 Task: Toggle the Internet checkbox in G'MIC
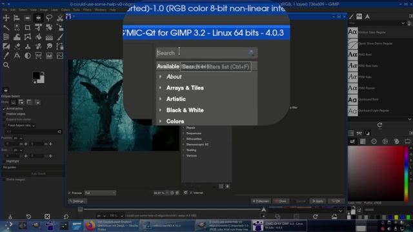tap(191, 193)
